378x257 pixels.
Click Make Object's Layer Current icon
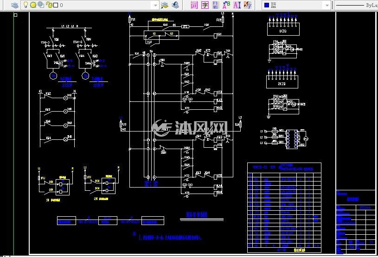point(165,5)
